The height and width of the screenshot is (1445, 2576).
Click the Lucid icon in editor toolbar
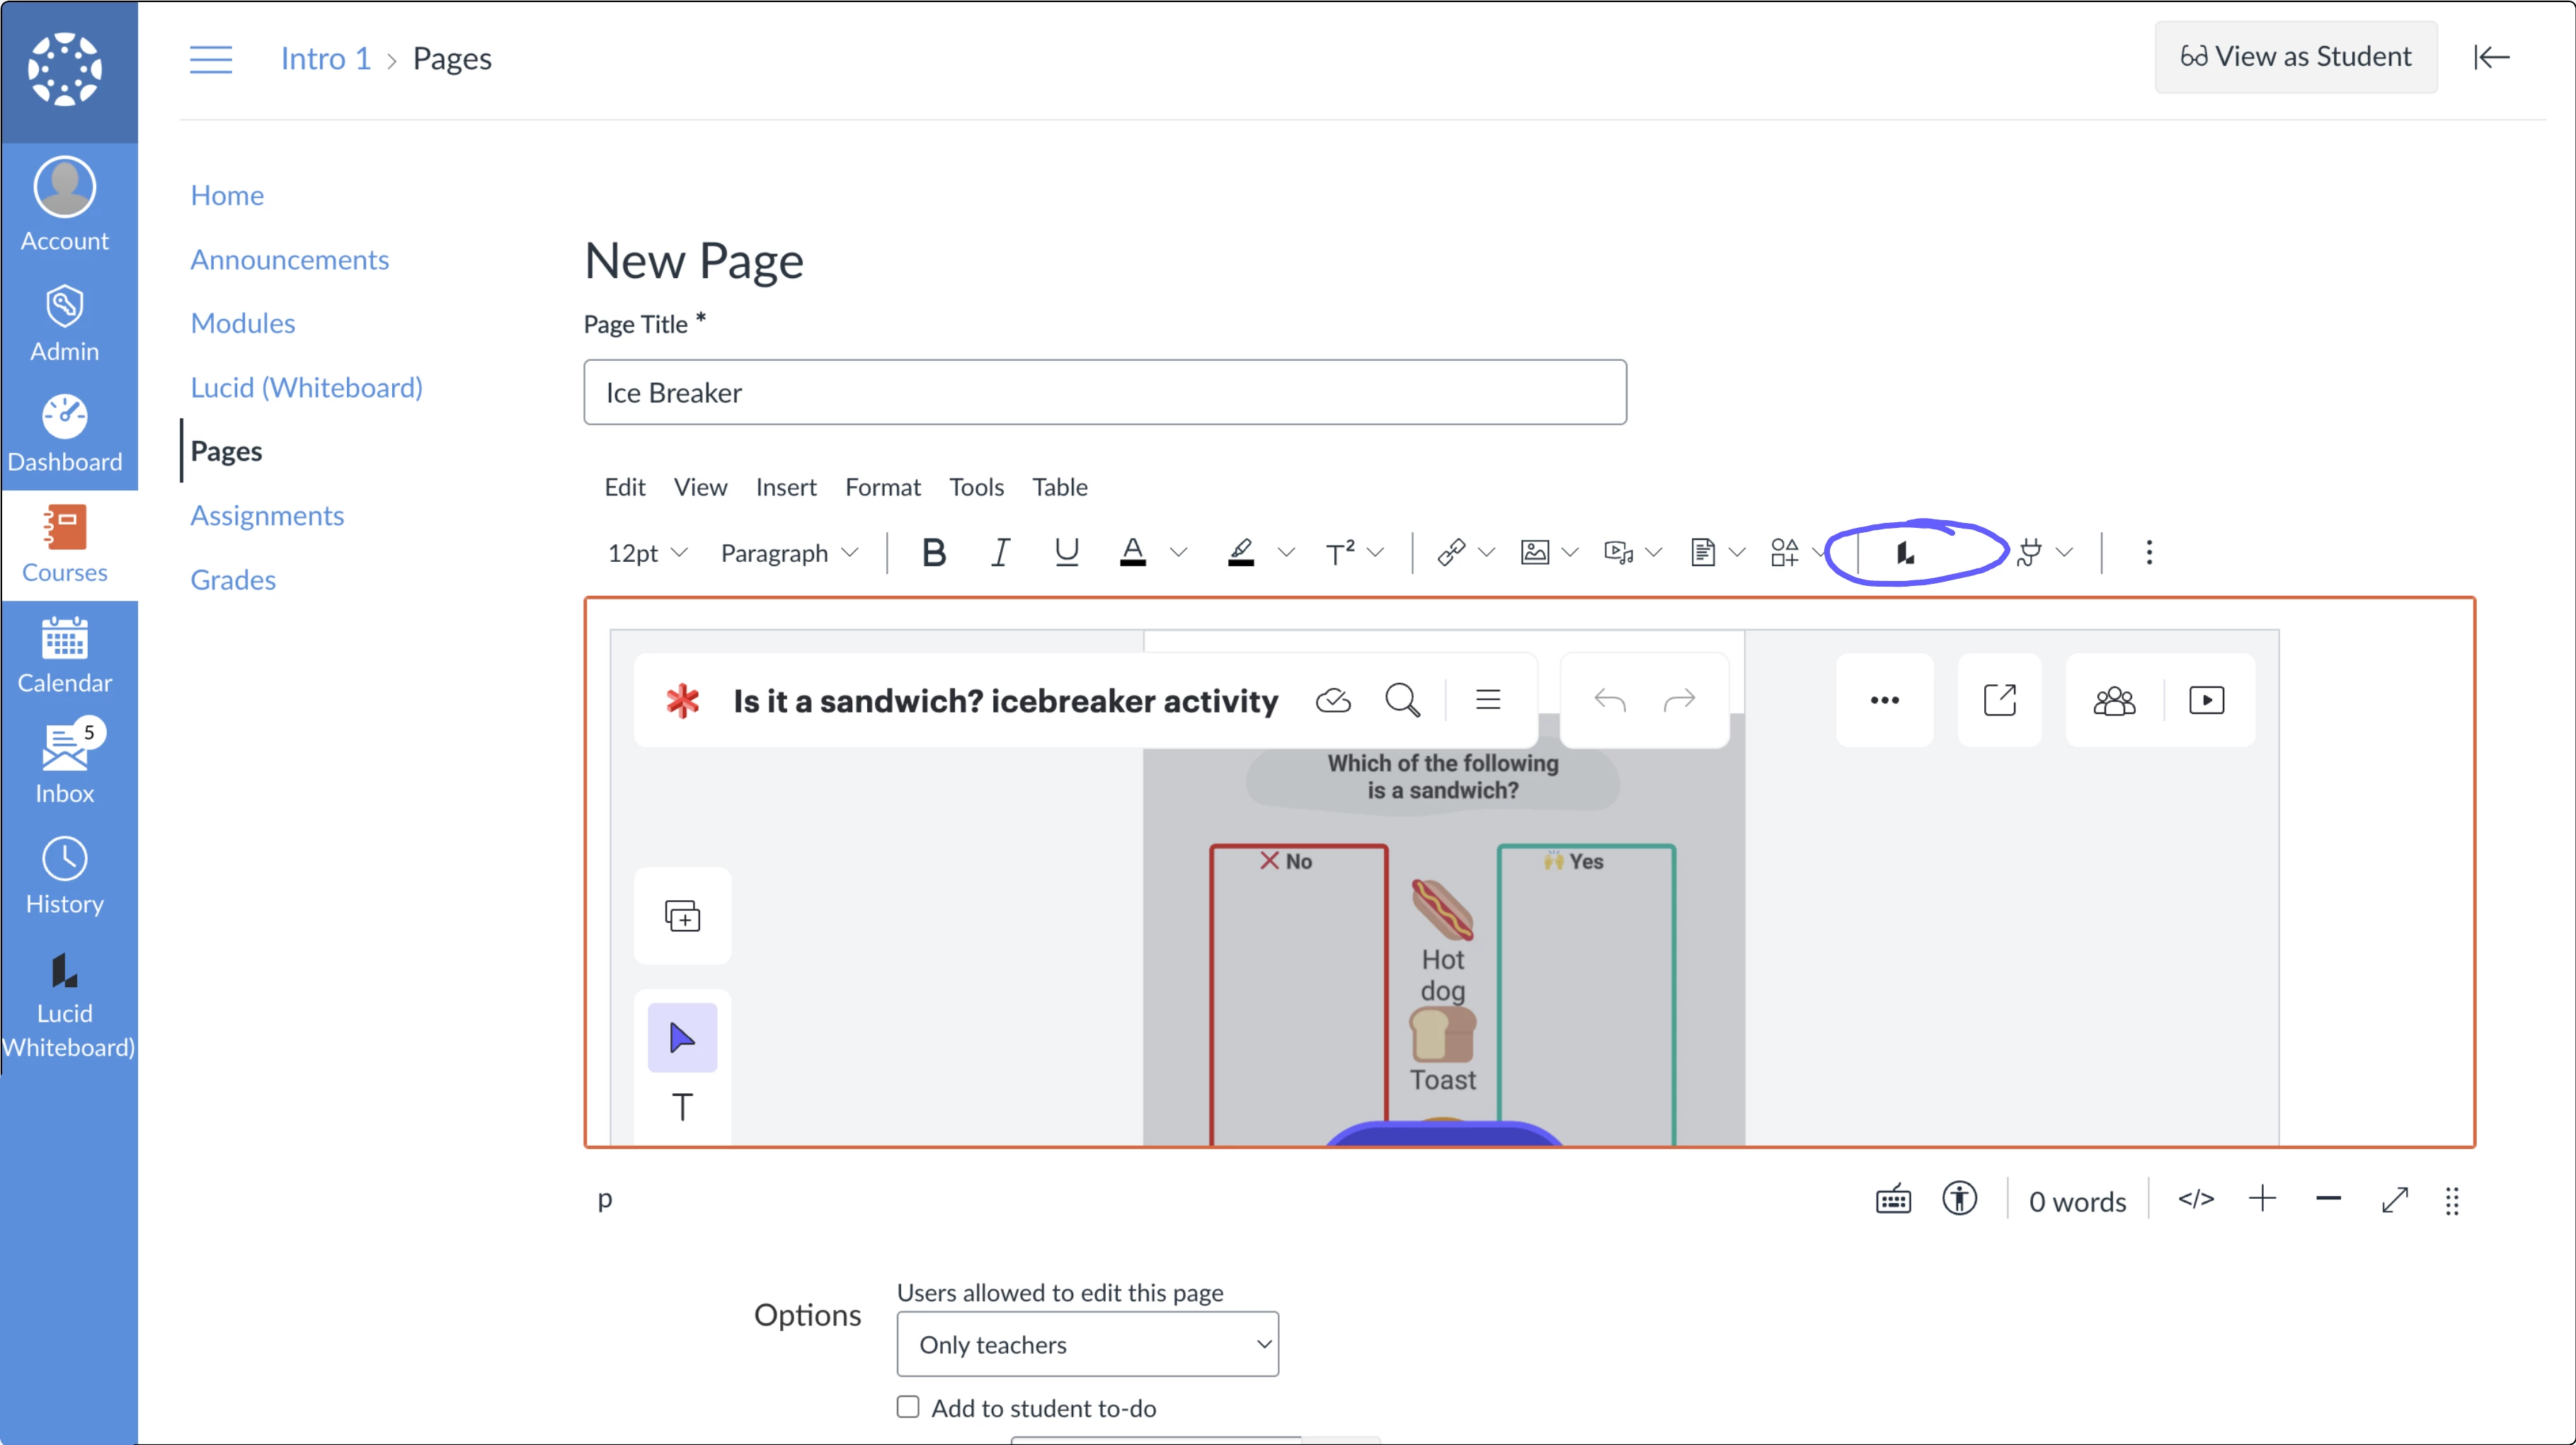pos(1906,553)
